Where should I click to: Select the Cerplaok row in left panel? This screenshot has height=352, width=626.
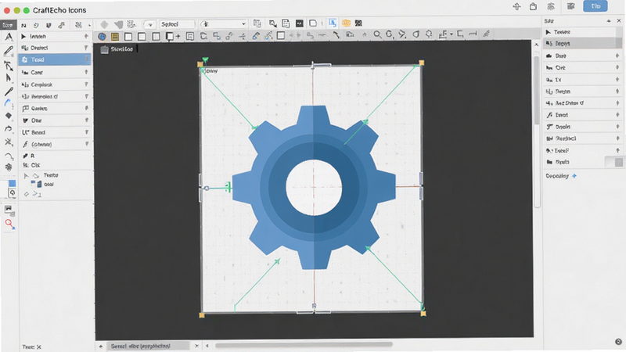(55, 84)
